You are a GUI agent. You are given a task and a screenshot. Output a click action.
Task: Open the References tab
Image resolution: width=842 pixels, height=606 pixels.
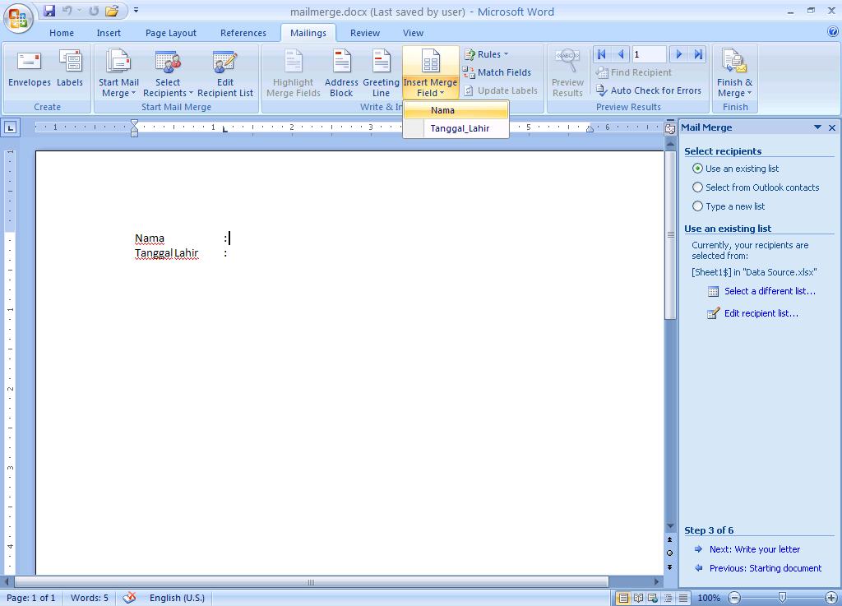[x=243, y=33]
